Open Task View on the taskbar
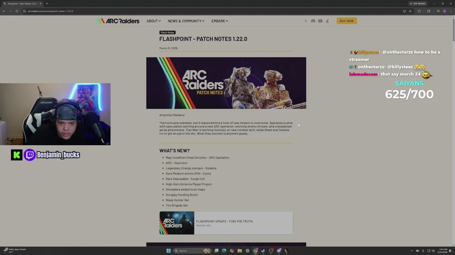Screen dimensions: 455x255 216,251
